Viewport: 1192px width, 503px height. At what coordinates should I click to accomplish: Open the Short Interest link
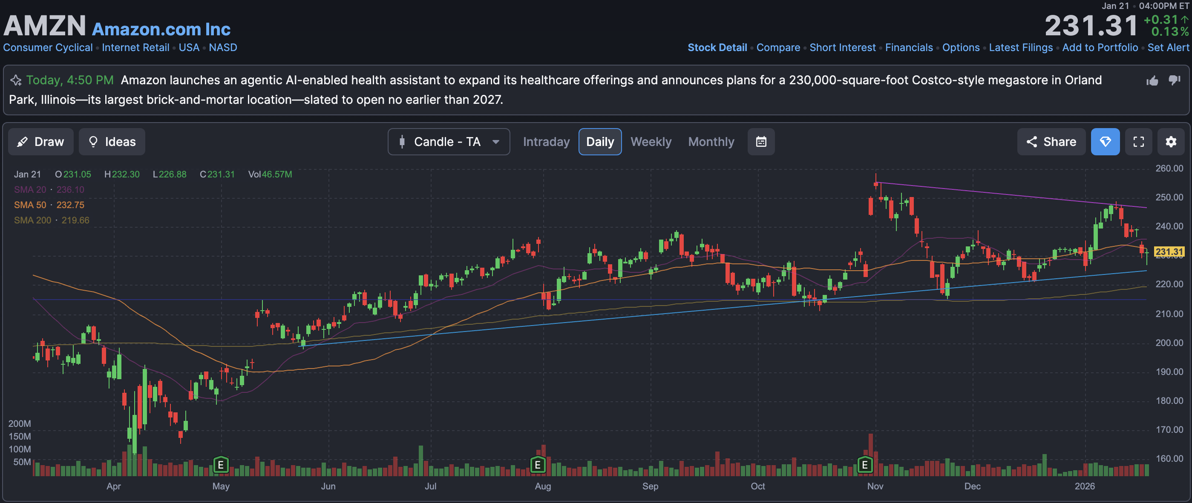(x=842, y=48)
